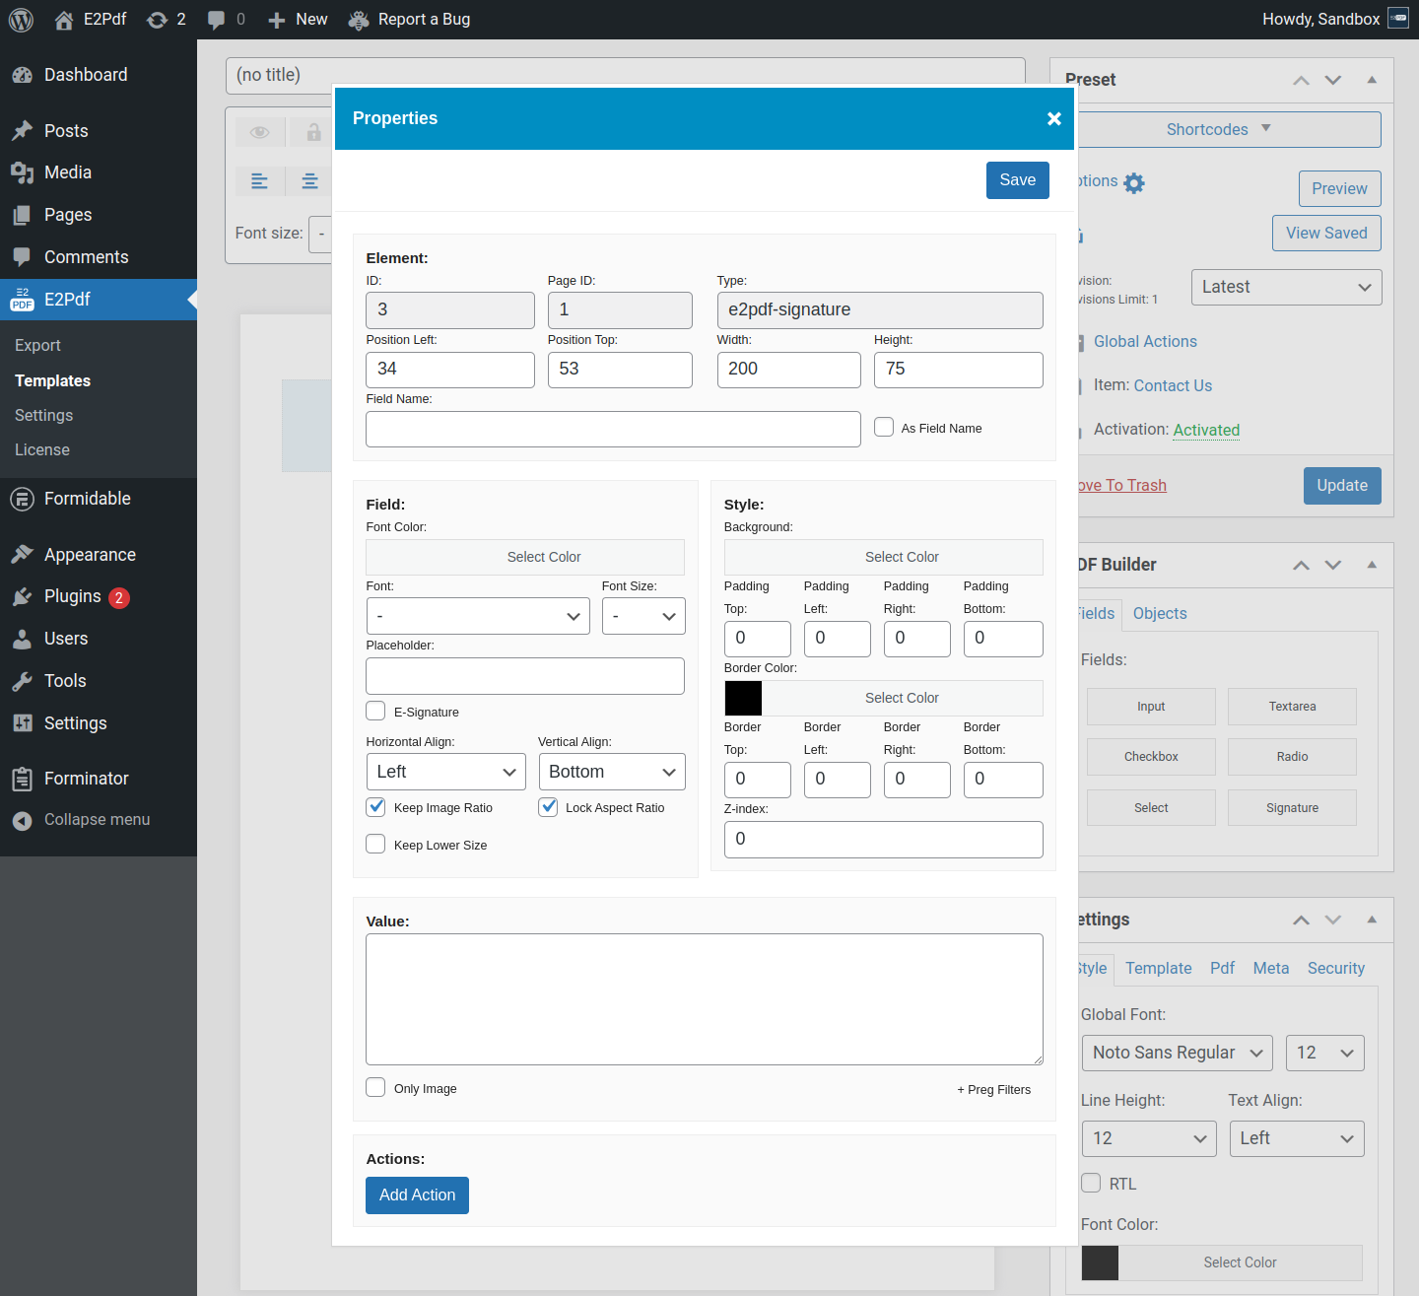Click the comments bubble icon in the admin bar
Screen dimensions: 1419x1296
(217, 20)
